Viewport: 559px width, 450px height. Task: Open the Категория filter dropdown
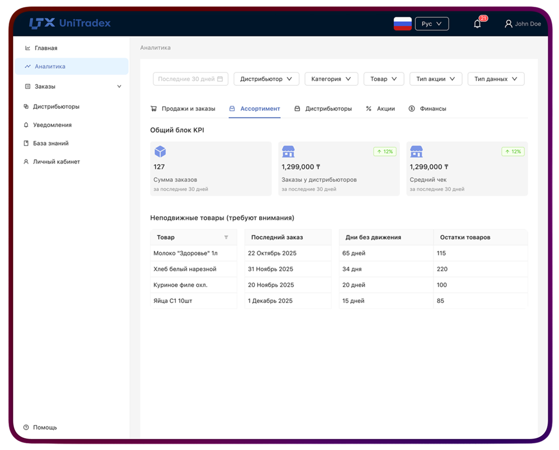click(x=331, y=79)
